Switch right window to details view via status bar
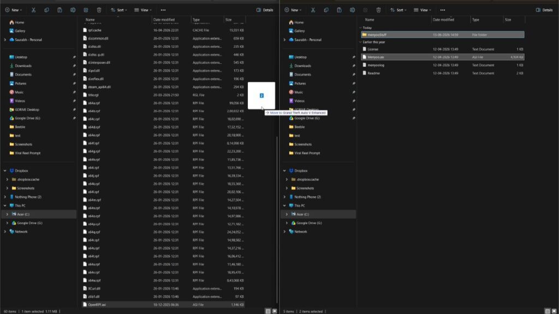This screenshot has width=559, height=314. coord(548,311)
